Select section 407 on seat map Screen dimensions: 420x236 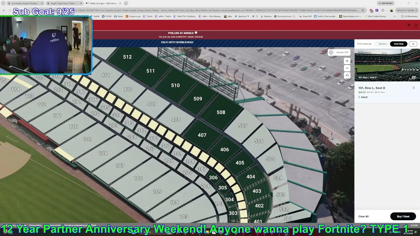click(x=202, y=135)
